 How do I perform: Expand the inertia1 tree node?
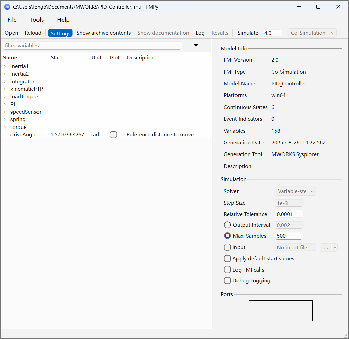click(5, 66)
